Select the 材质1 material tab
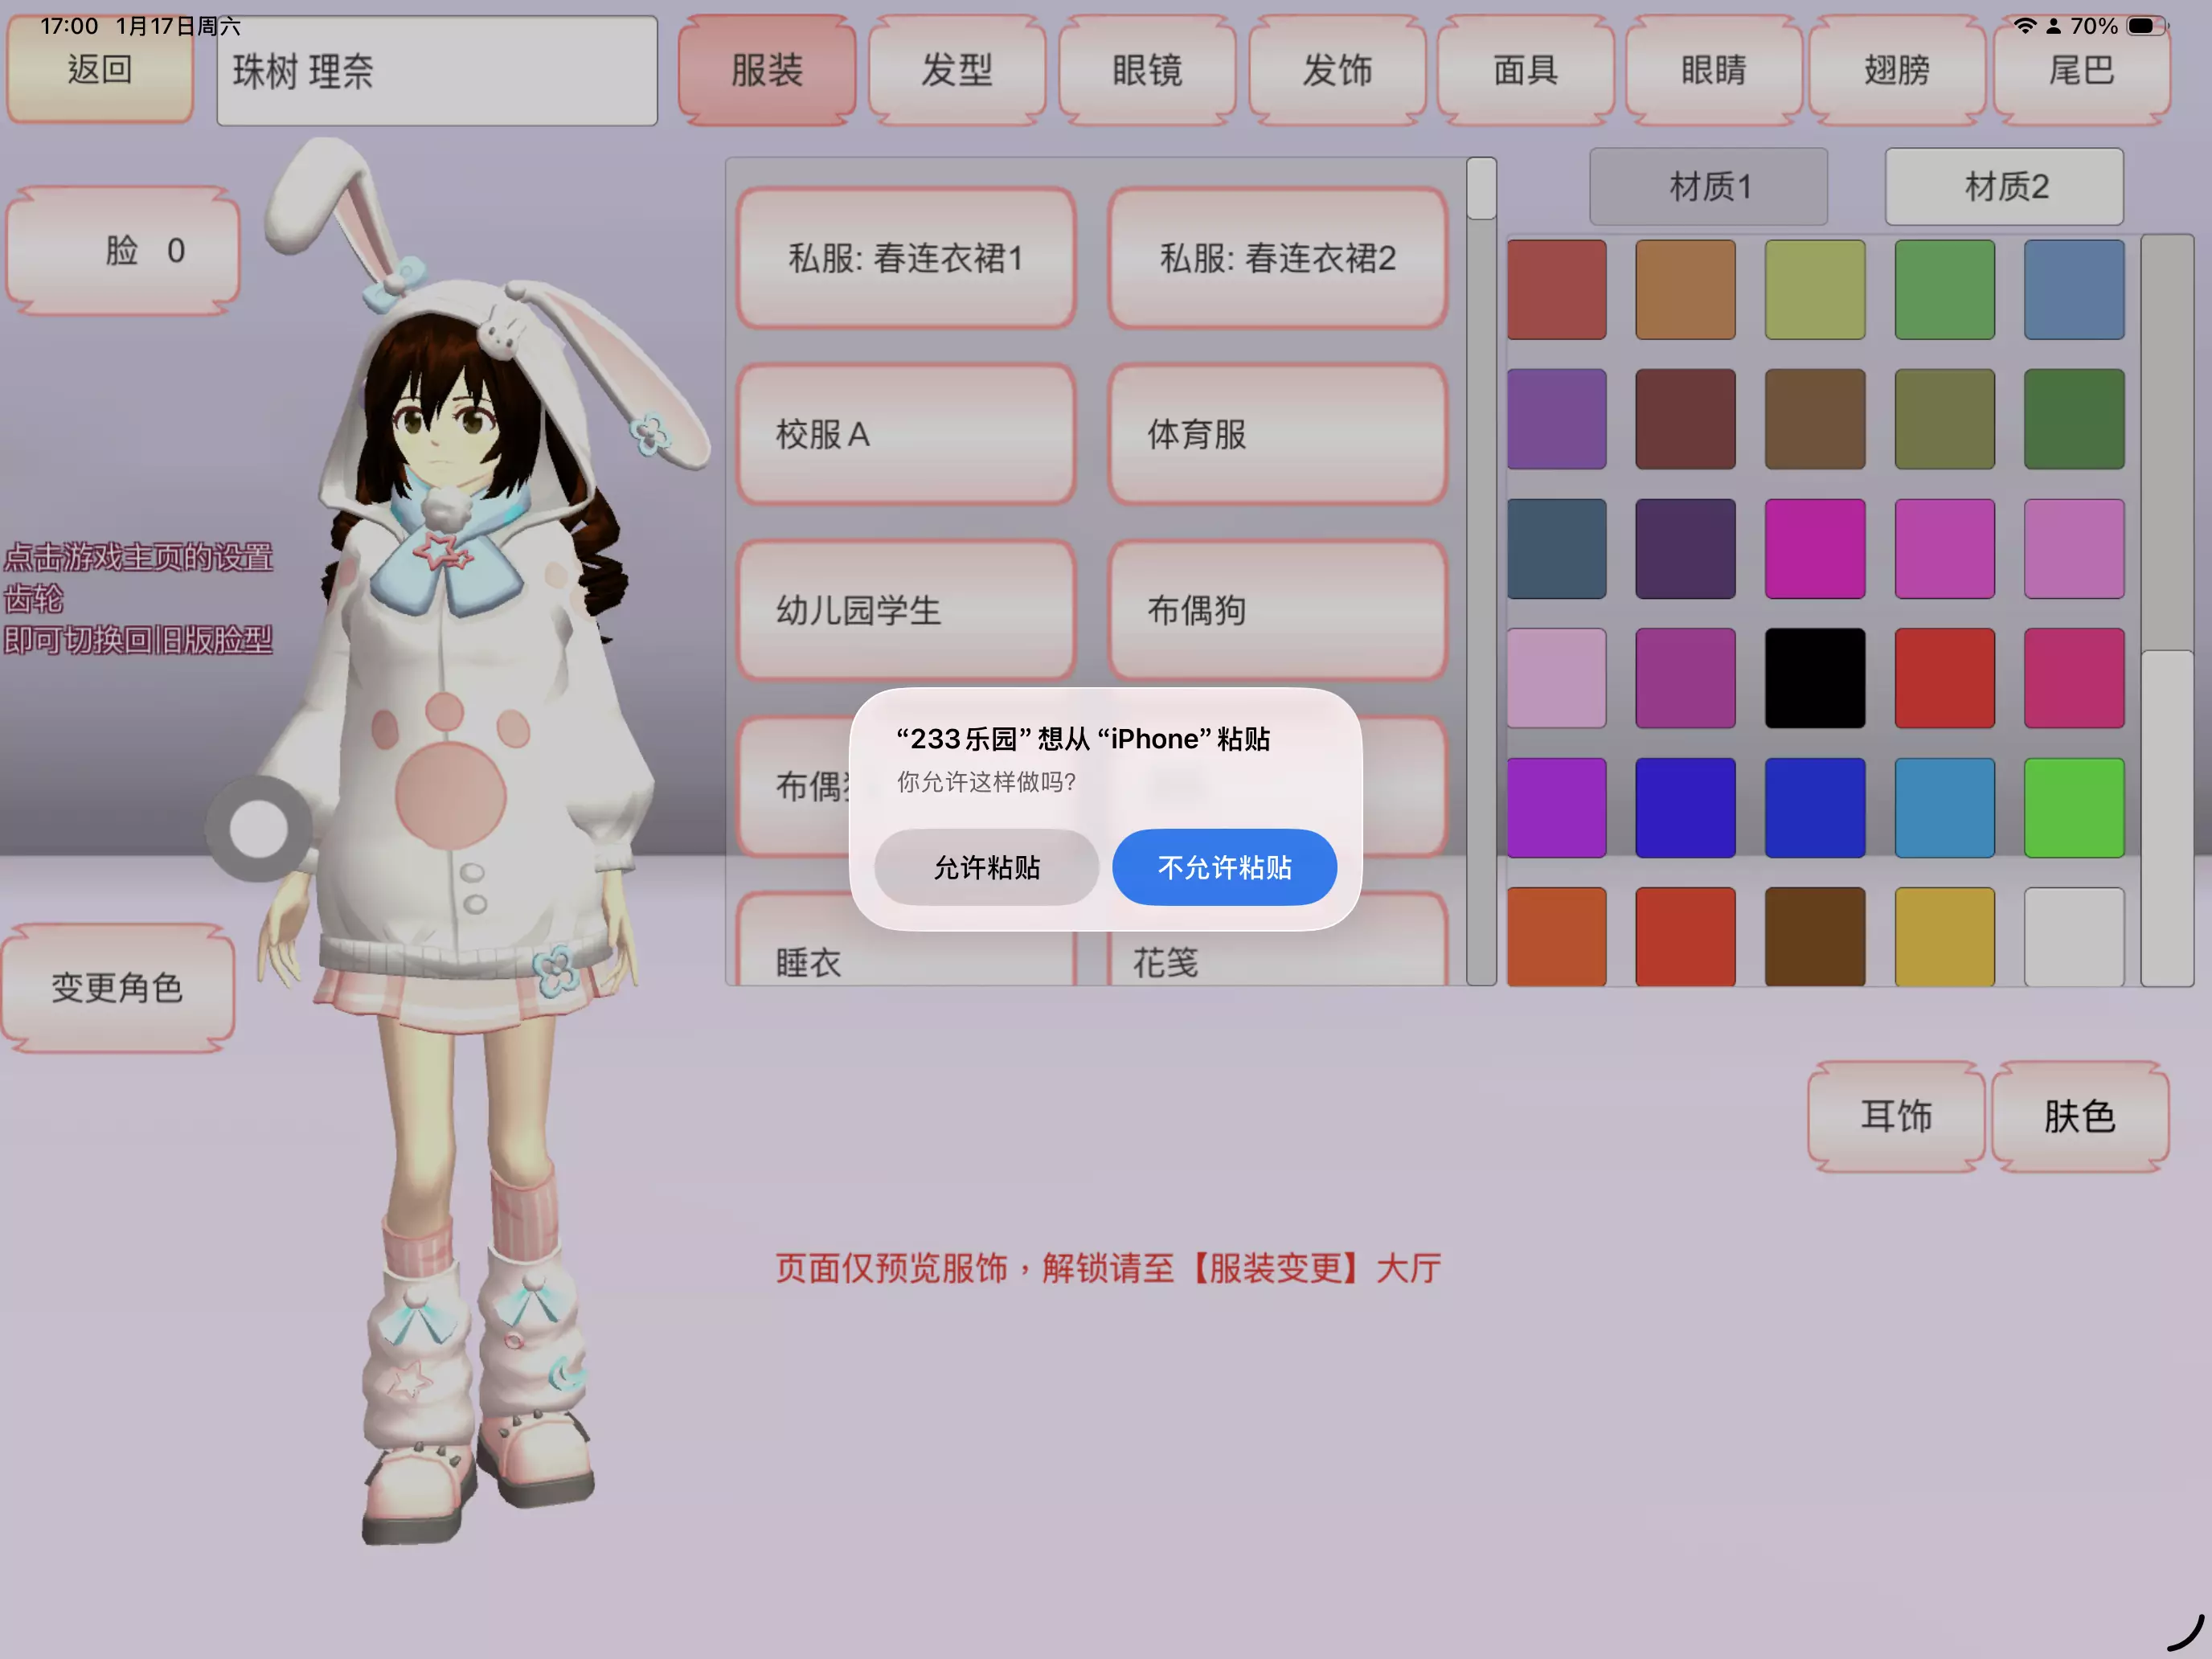 (1708, 186)
